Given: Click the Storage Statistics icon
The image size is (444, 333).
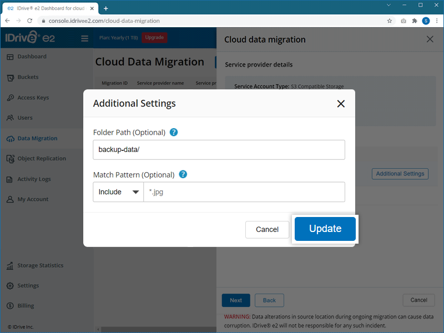Looking at the screenshot, I should tap(10, 266).
